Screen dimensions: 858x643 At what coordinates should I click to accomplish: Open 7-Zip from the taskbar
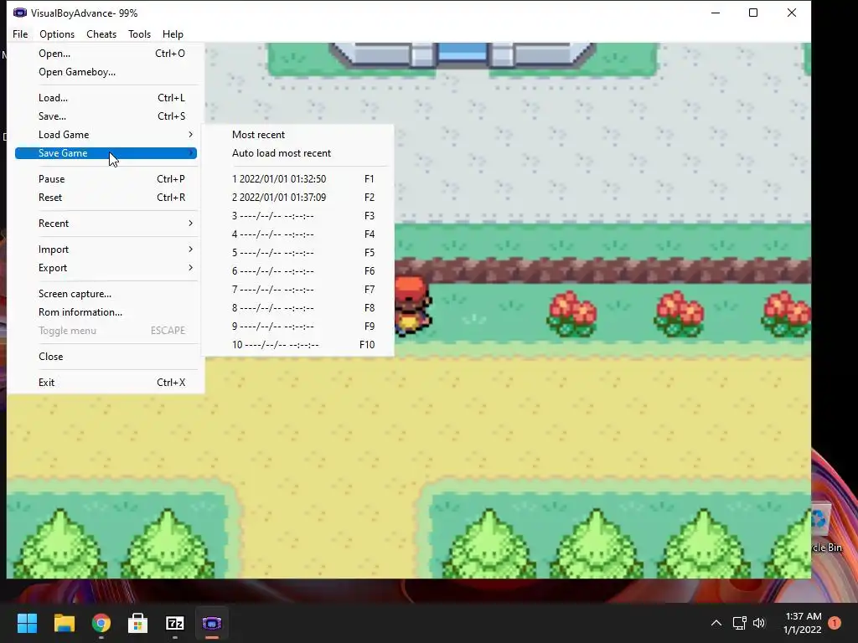point(174,623)
